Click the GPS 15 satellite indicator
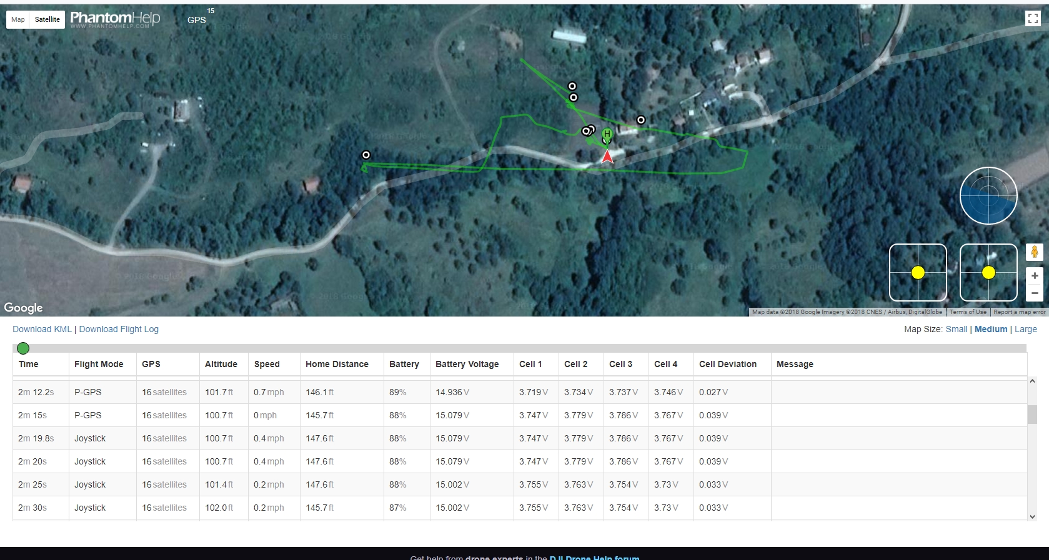The width and height of the screenshot is (1049, 560). [200, 16]
